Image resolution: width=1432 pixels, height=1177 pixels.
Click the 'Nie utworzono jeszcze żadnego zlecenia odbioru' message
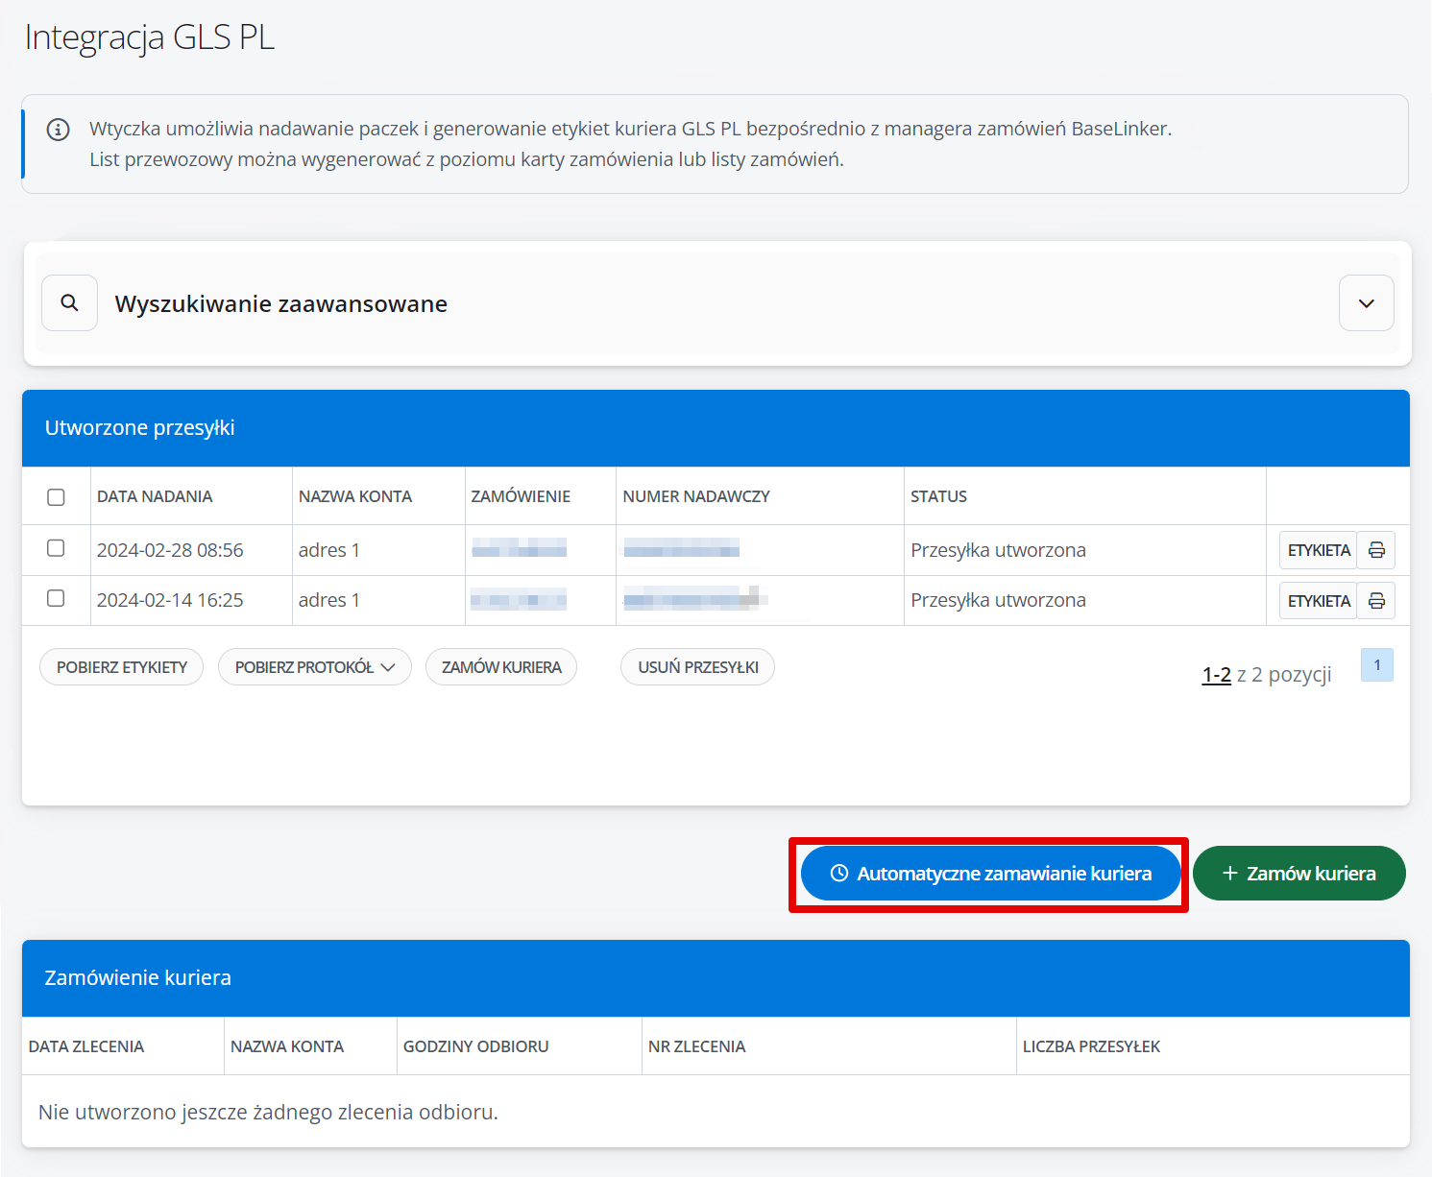(x=268, y=1113)
